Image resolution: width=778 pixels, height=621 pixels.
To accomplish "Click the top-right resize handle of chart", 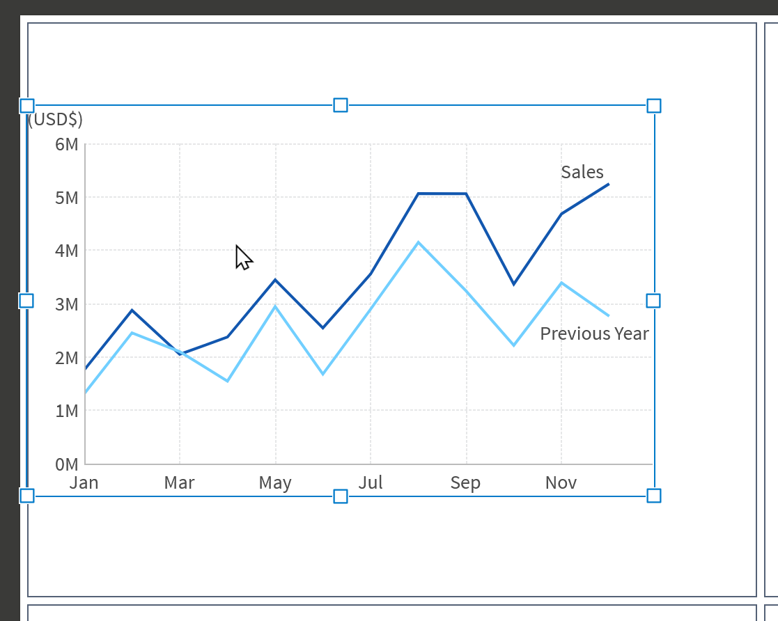I will click(654, 106).
